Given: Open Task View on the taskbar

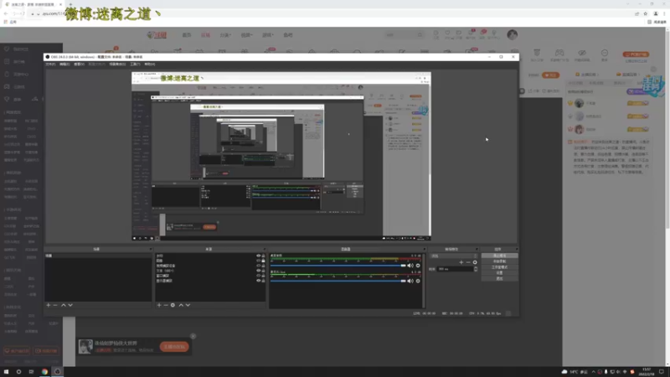Looking at the screenshot, I should (x=31, y=371).
